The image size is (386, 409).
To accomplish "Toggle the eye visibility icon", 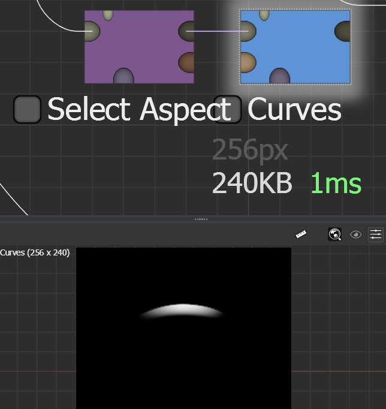I will tap(356, 234).
